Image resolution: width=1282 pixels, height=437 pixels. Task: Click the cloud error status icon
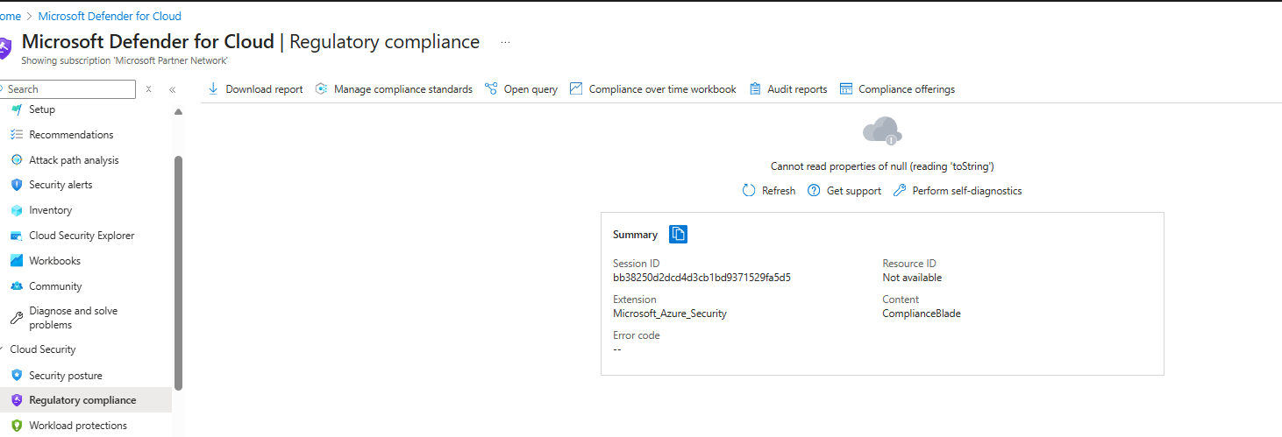(882, 130)
